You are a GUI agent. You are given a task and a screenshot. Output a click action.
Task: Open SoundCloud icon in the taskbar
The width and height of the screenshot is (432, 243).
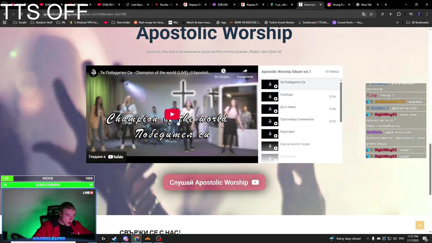(x=147, y=239)
